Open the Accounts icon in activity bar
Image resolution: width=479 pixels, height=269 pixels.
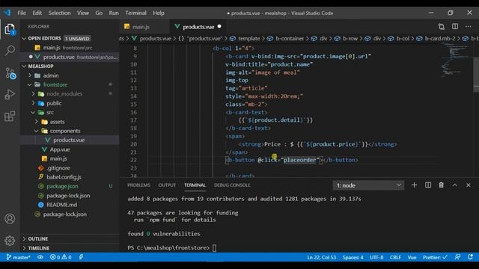point(10,219)
